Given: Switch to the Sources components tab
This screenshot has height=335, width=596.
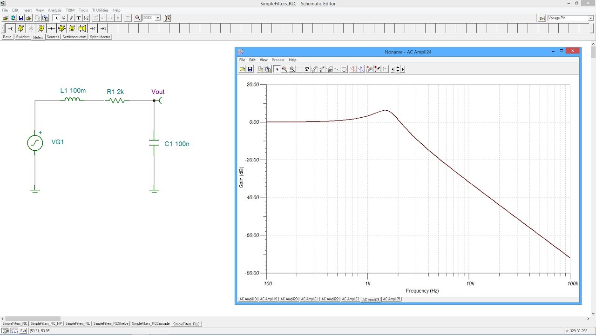Looking at the screenshot, I should [53, 37].
